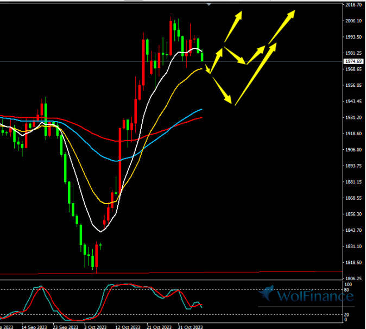The image size is (366, 329).
Task: Select the 1856.30 price scale label
Action: [354, 214]
